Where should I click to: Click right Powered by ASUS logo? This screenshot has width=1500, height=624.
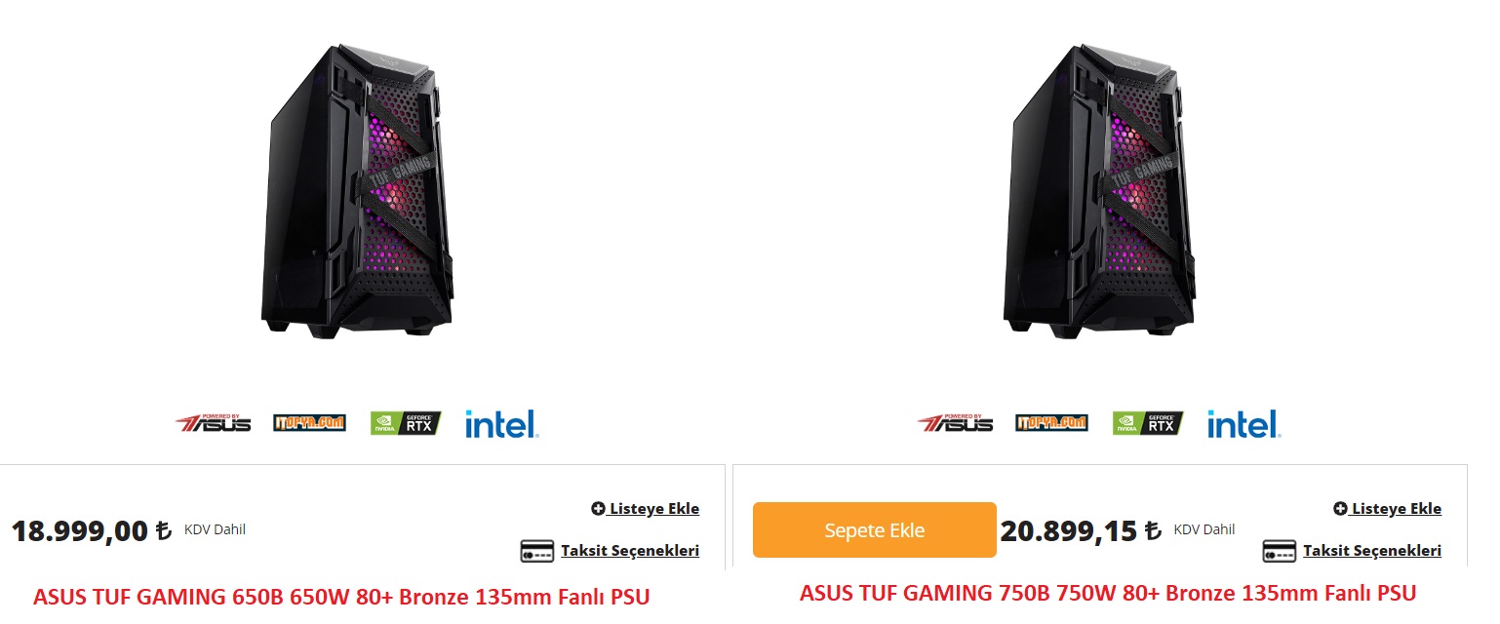pos(955,423)
